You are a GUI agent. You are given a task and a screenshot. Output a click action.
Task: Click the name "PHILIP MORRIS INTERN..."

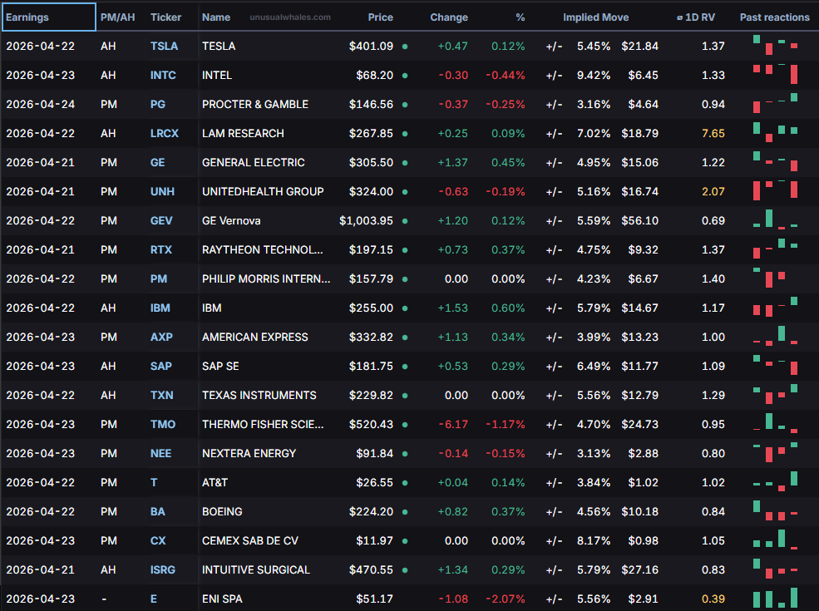(x=266, y=278)
